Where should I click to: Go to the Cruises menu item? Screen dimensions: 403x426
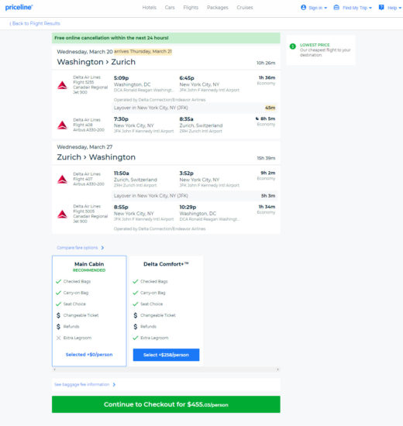point(245,7)
